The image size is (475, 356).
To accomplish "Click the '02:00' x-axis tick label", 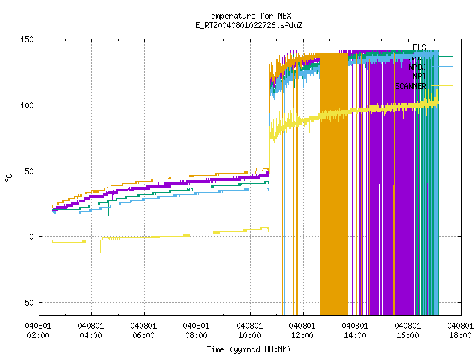I will pyautogui.click(x=38, y=336).
